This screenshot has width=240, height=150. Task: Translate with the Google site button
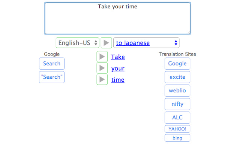pos(177,63)
